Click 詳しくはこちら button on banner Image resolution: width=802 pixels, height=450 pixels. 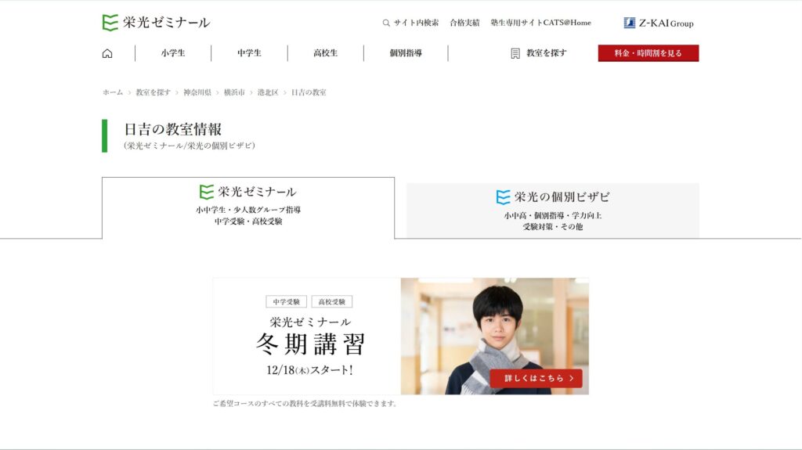coord(536,379)
